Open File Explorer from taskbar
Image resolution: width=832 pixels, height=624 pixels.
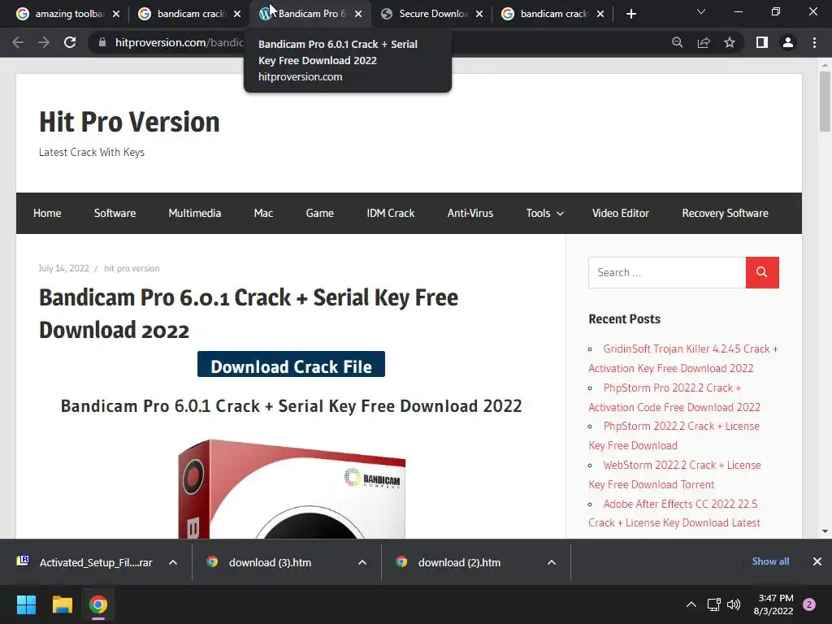pos(62,604)
